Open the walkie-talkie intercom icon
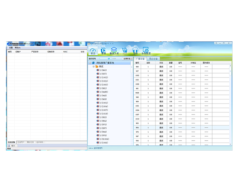238x192 pixels. (x=125, y=51)
